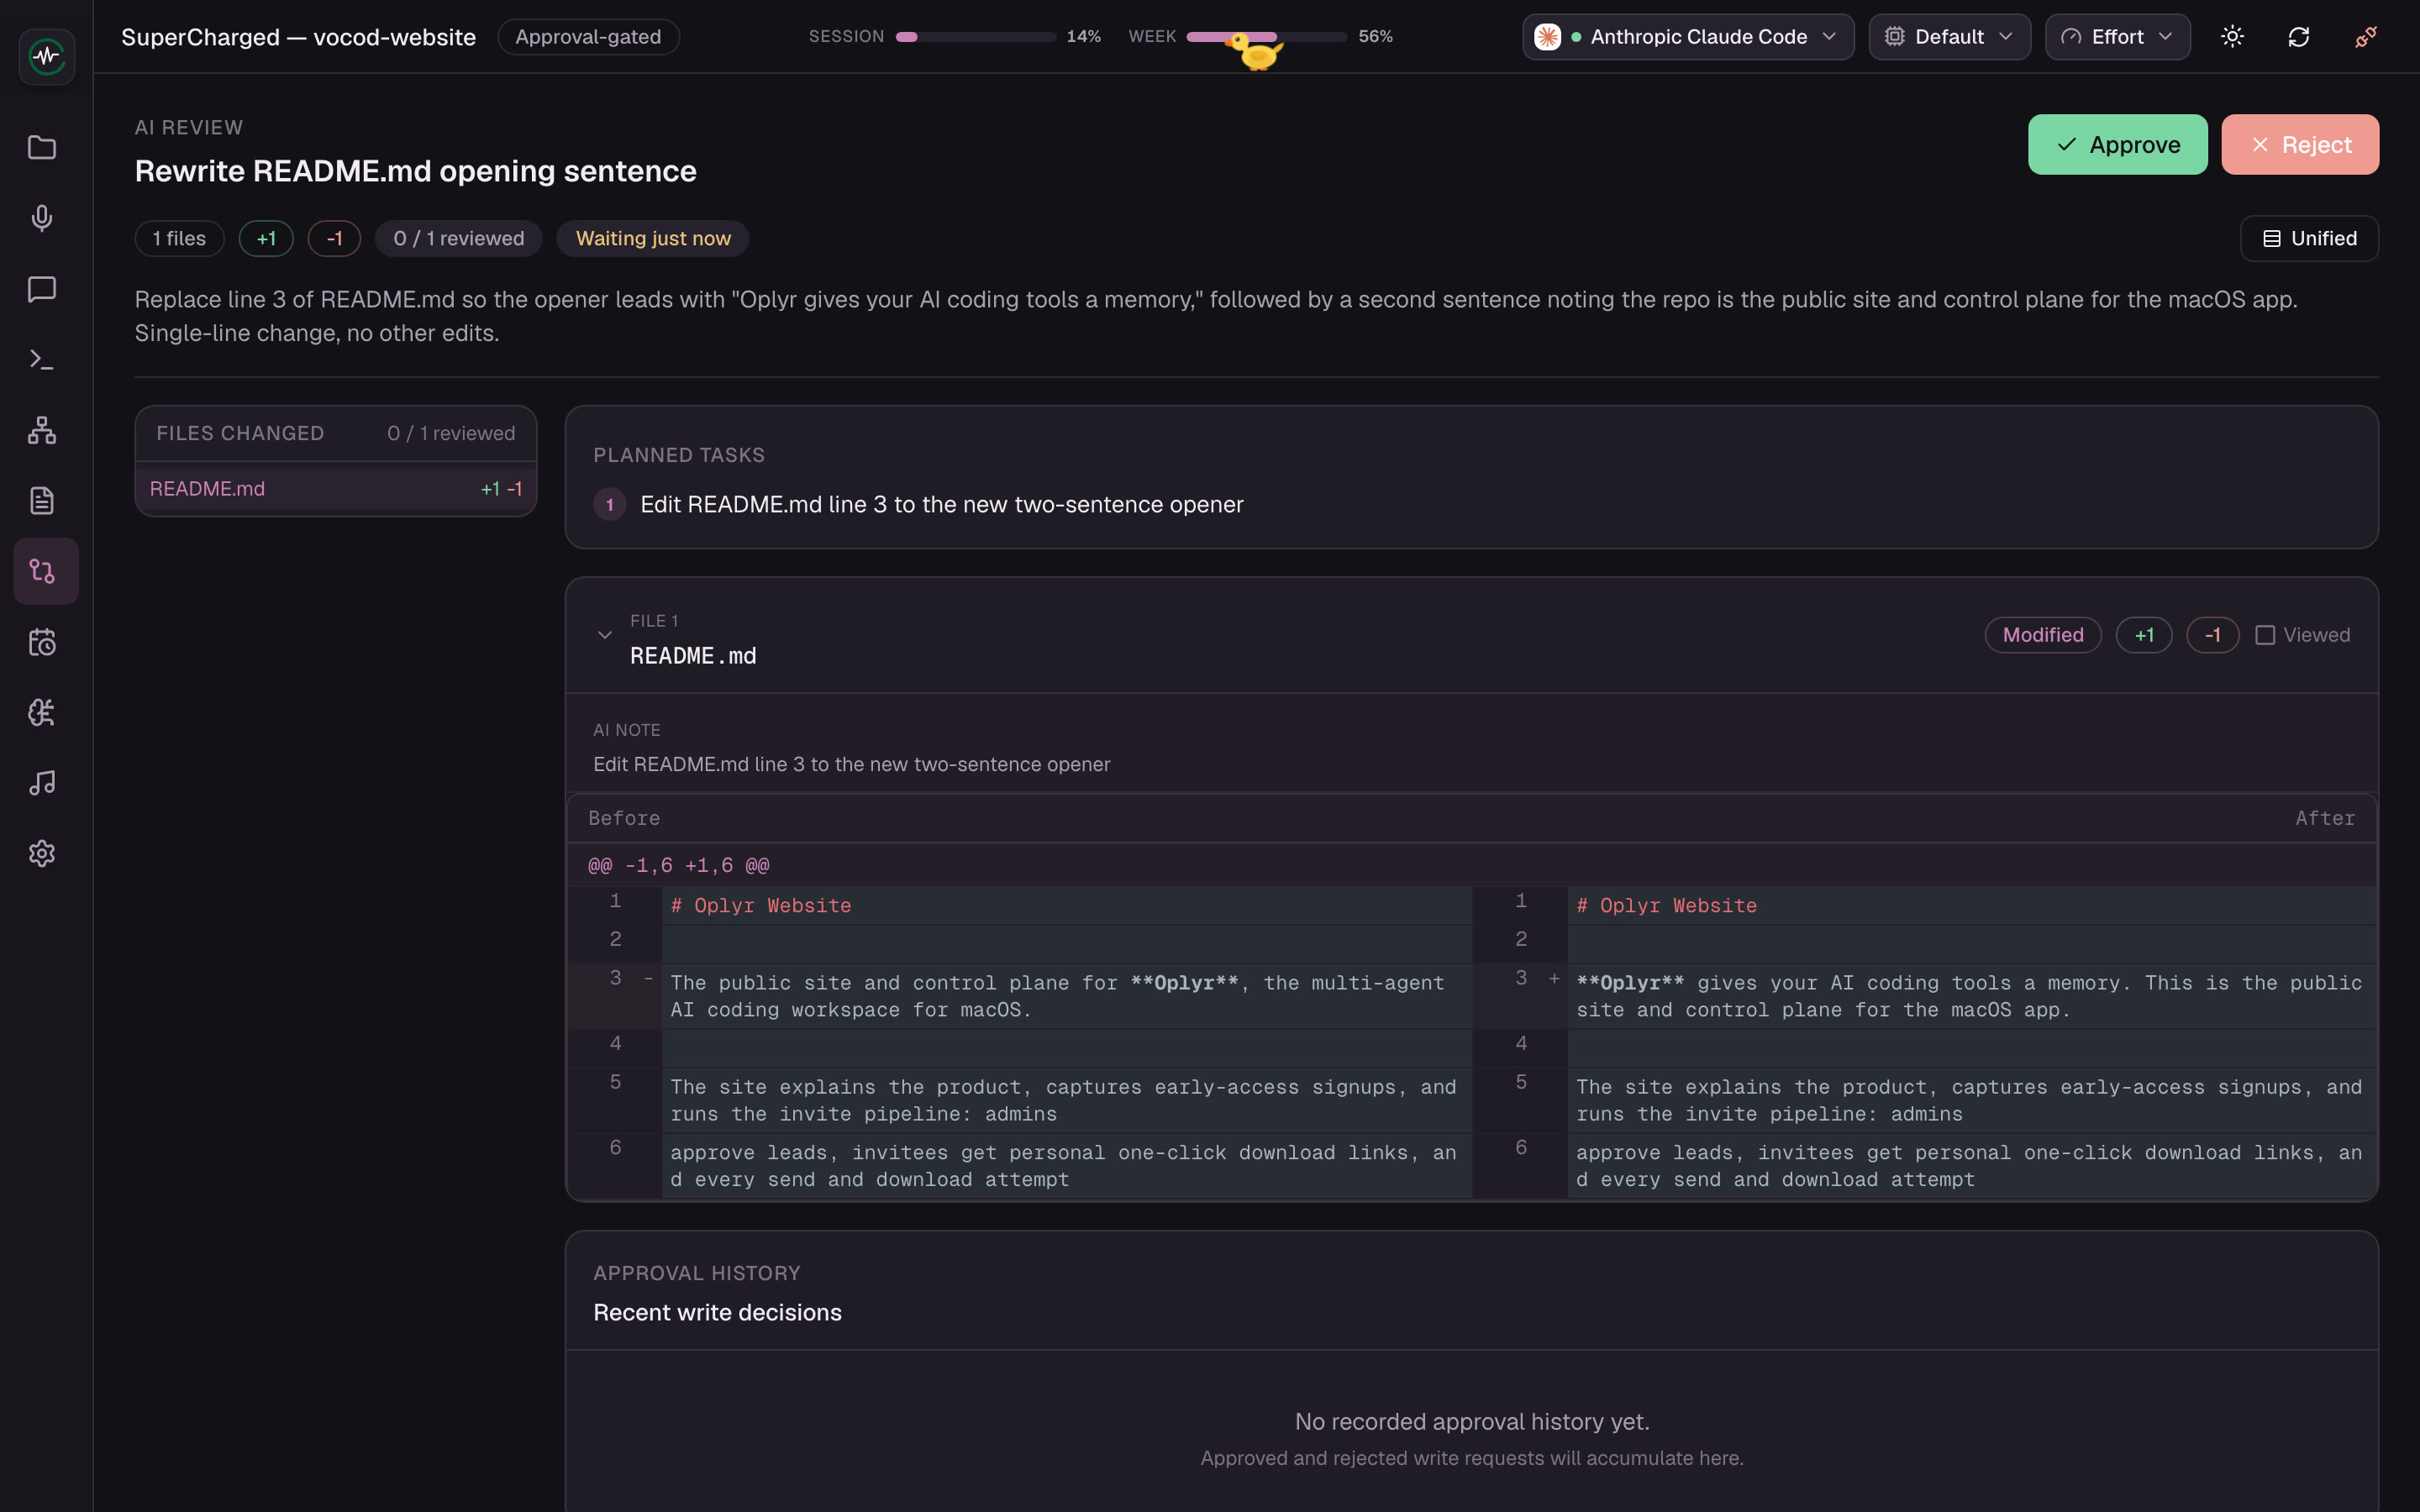Click the 'SuperCharged — vocod-website' title
This screenshot has height=1512, width=2420.
(x=298, y=37)
